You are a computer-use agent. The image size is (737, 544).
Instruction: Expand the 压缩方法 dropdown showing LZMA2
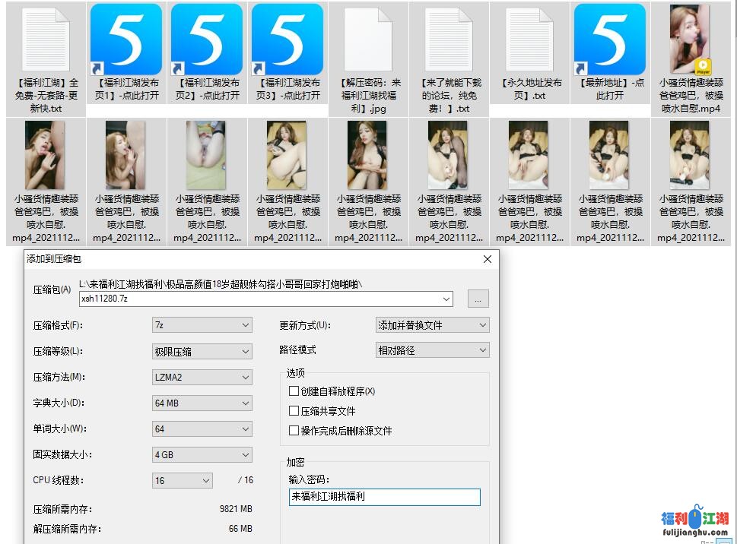[x=202, y=378]
